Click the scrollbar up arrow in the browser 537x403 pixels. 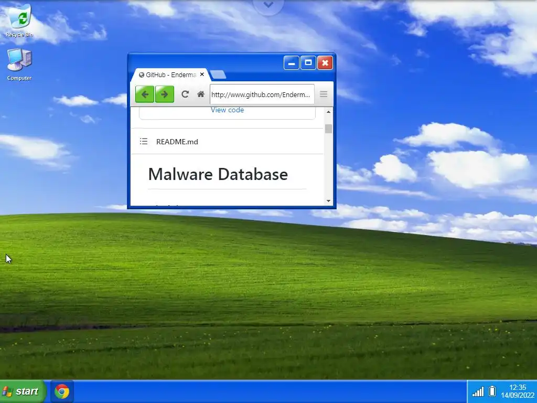(x=328, y=112)
